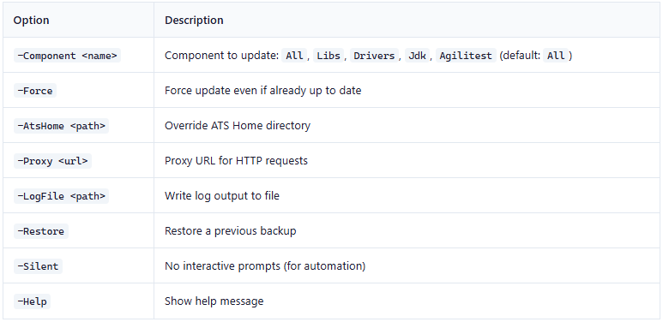Click the Option column header

pos(31,21)
